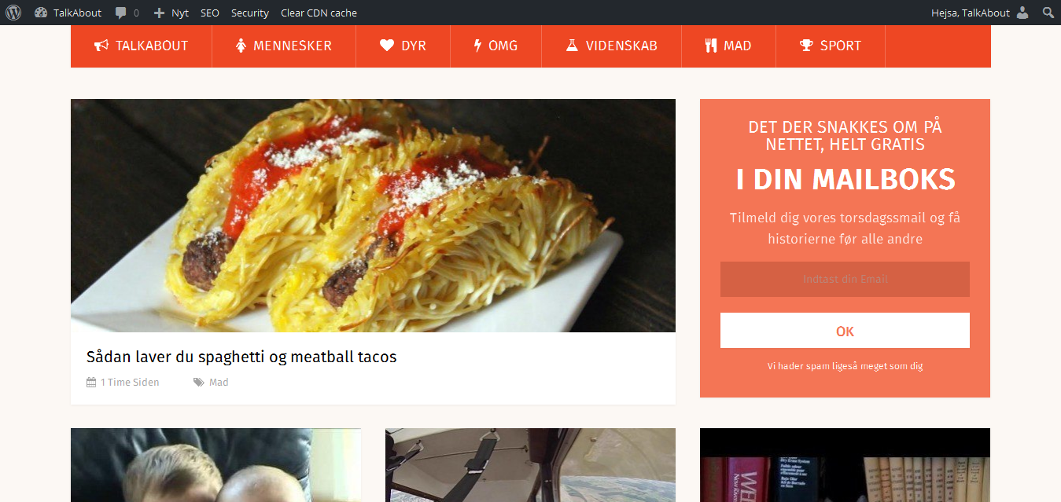Select the flask icon for Videnskab

[x=572, y=46]
